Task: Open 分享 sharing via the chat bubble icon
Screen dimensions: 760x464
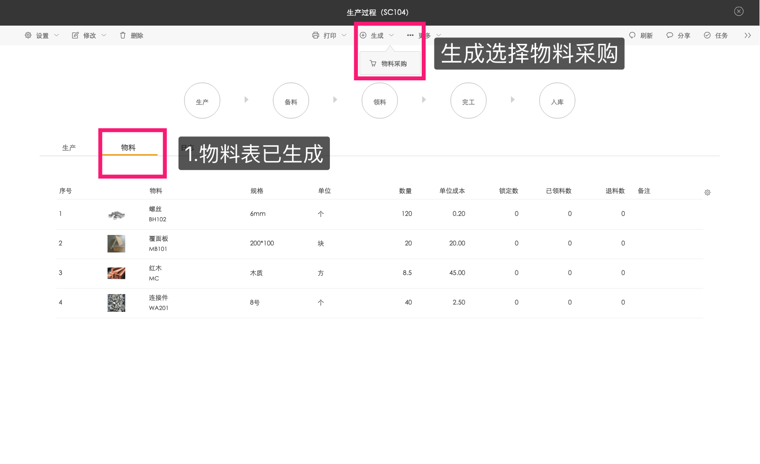Action: (x=669, y=35)
